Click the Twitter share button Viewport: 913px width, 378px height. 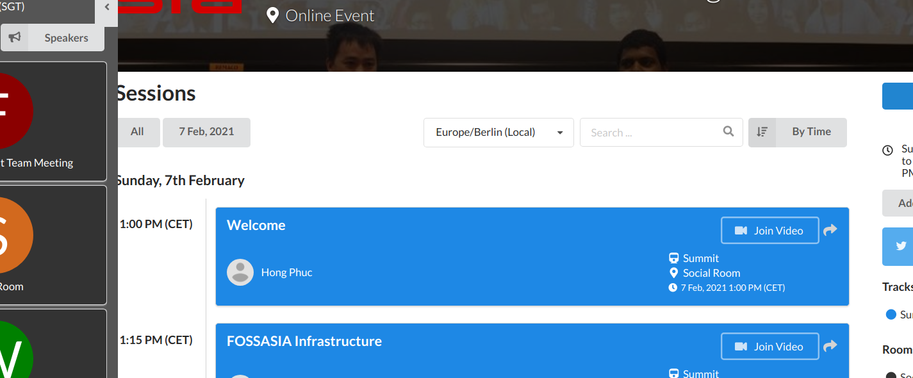coord(898,246)
